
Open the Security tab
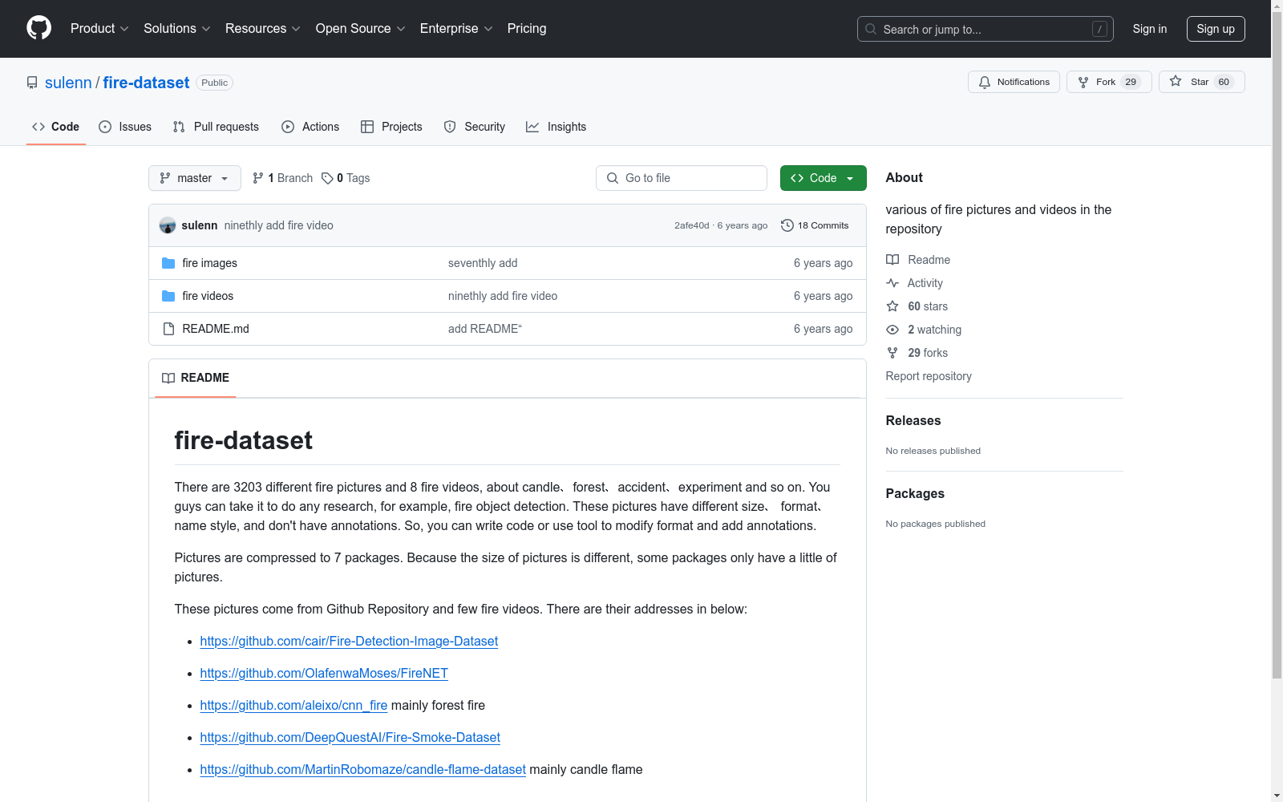tap(475, 127)
